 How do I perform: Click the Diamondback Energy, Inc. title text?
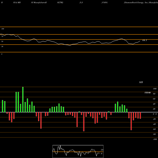point(136,3)
